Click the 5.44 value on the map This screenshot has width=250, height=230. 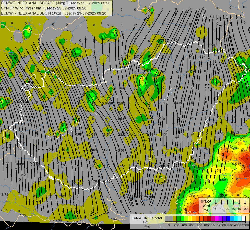[x=6, y=164]
